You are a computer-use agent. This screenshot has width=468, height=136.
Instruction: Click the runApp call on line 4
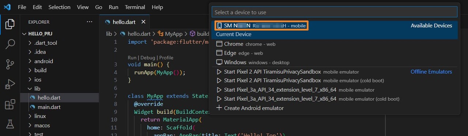tap(144, 72)
